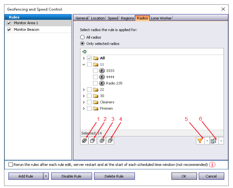Check the 4444 radio checkbox
The width and height of the screenshot is (233, 188).
click(x=95, y=77)
